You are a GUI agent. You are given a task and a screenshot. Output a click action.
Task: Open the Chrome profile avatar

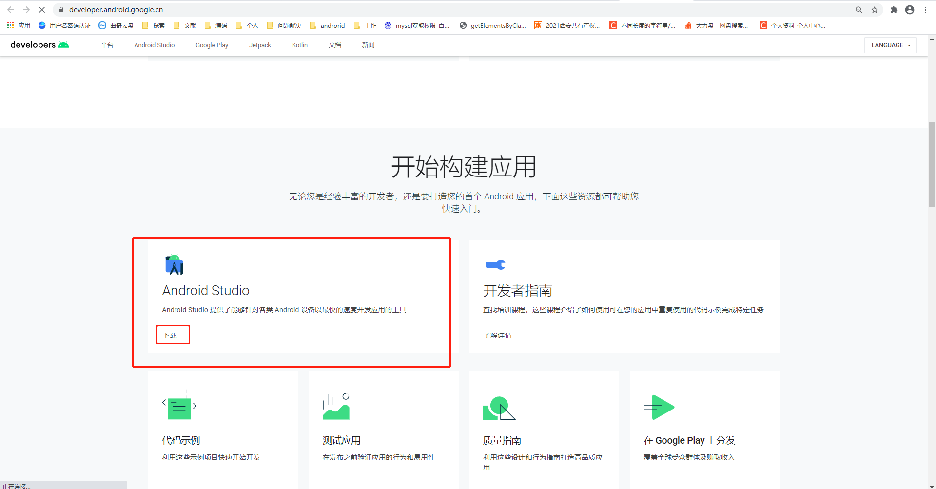coord(910,10)
